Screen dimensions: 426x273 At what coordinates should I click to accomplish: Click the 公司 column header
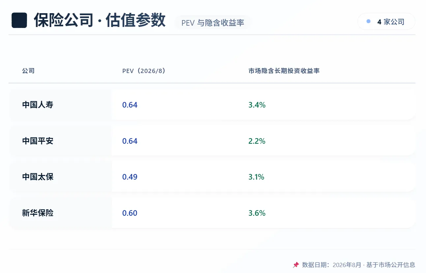click(28, 71)
